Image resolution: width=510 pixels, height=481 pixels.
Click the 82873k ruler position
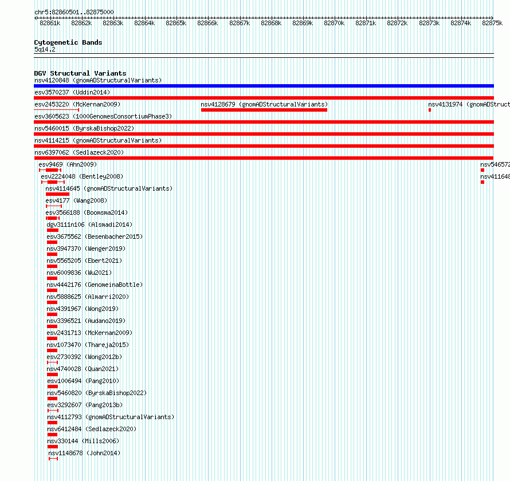coord(429,23)
